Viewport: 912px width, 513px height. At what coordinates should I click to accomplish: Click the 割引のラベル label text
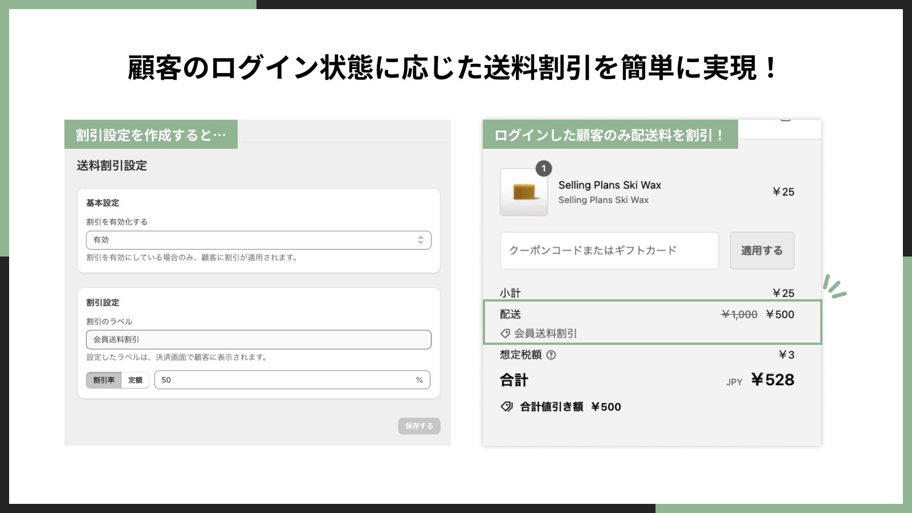[x=109, y=321]
